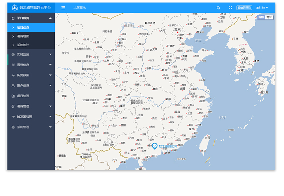Toggle the sidebar collapse hamburger icon
The width and height of the screenshot is (284, 196).
point(63,8)
